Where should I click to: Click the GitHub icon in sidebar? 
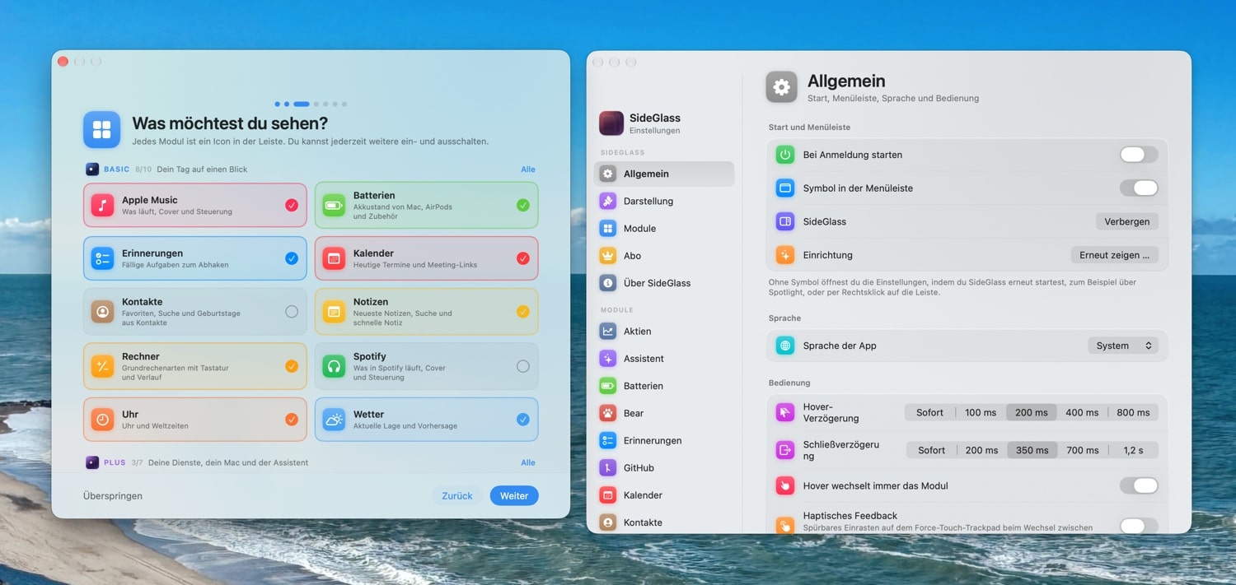tap(608, 468)
